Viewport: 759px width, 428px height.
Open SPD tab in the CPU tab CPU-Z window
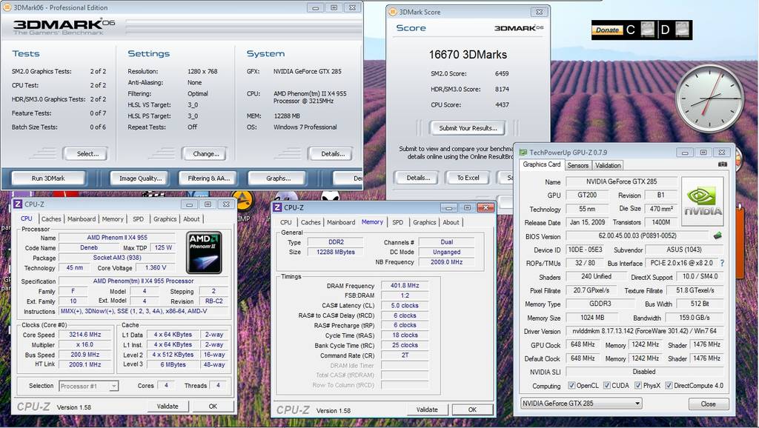[x=138, y=219]
